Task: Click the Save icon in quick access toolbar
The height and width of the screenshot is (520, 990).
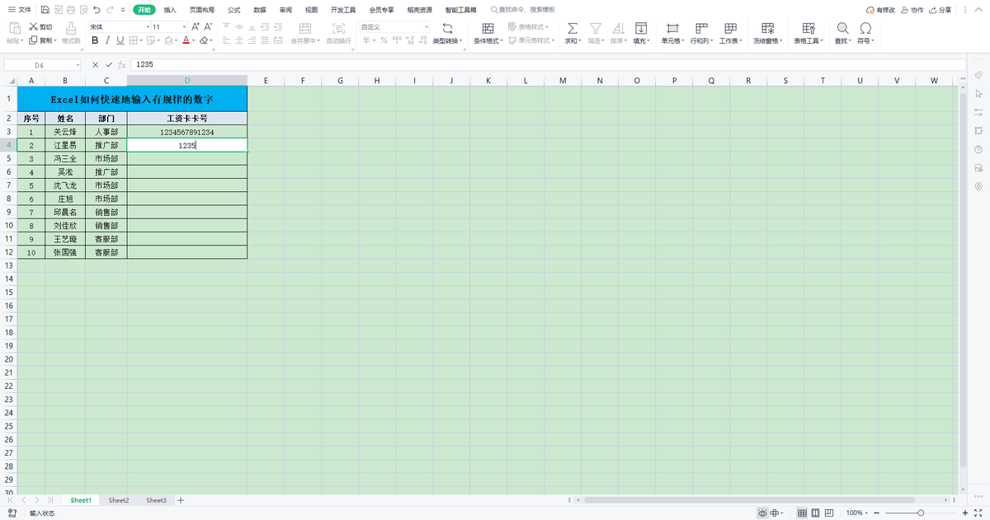Action: [x=45, y=10]
